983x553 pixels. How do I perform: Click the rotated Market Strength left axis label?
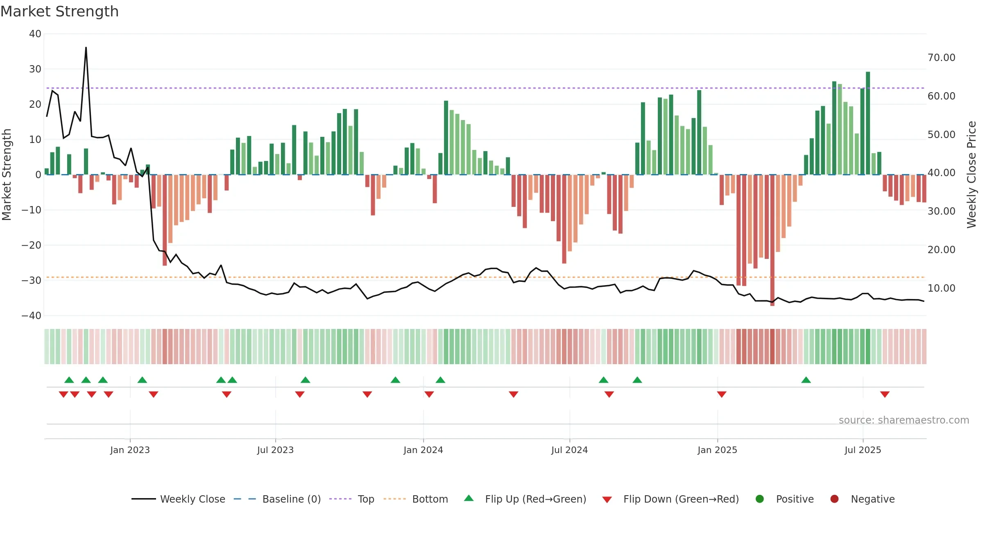7,175
